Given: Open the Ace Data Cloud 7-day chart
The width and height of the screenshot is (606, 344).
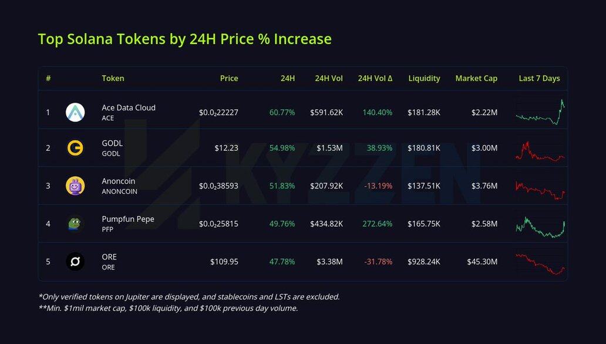Looking at the screenshot, I should pyautogui.click(x=540, y=112).
